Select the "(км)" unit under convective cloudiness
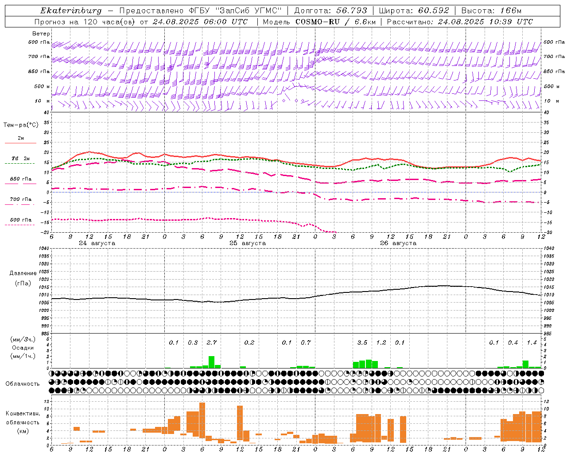Image resolution: width=567 pixels, height=453 pixels. point(23,431)
